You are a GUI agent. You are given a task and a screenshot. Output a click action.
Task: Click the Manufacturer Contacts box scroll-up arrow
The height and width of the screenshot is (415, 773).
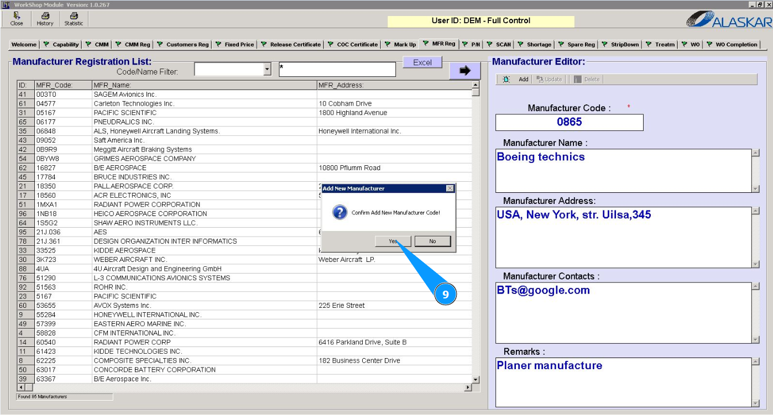(756, 286)
